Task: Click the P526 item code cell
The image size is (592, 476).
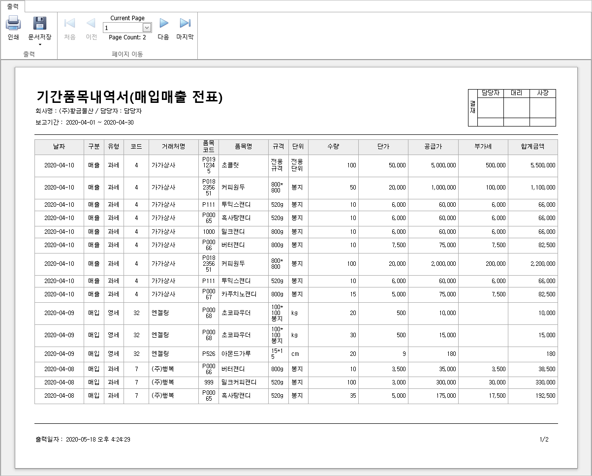Action: (x=209, y=354)
